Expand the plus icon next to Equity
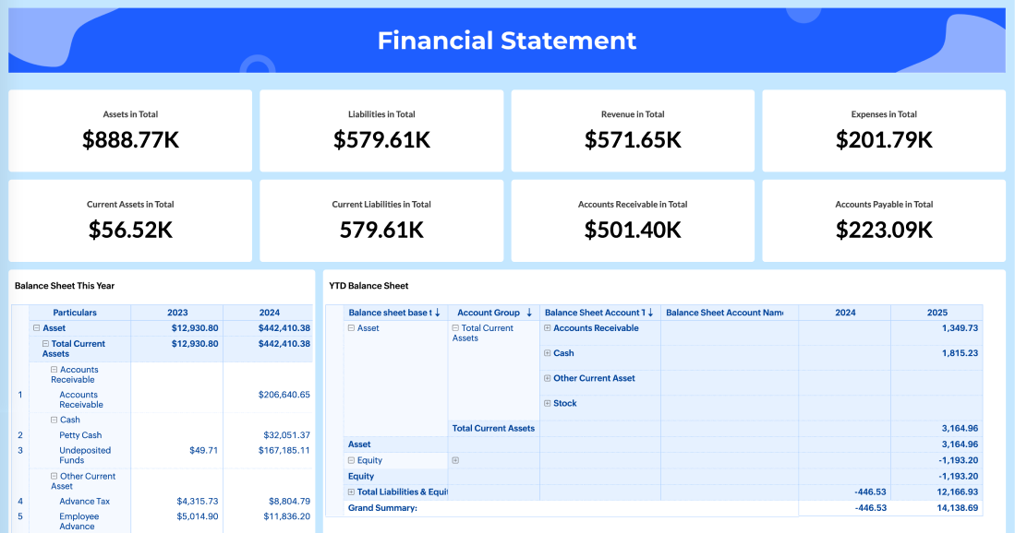Viewport: 1015px width, 533px height. [454, 460]
